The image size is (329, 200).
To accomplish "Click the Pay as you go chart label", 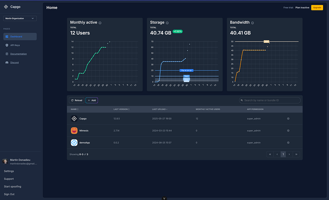I will pyautogui.click(x=186, y=70).
